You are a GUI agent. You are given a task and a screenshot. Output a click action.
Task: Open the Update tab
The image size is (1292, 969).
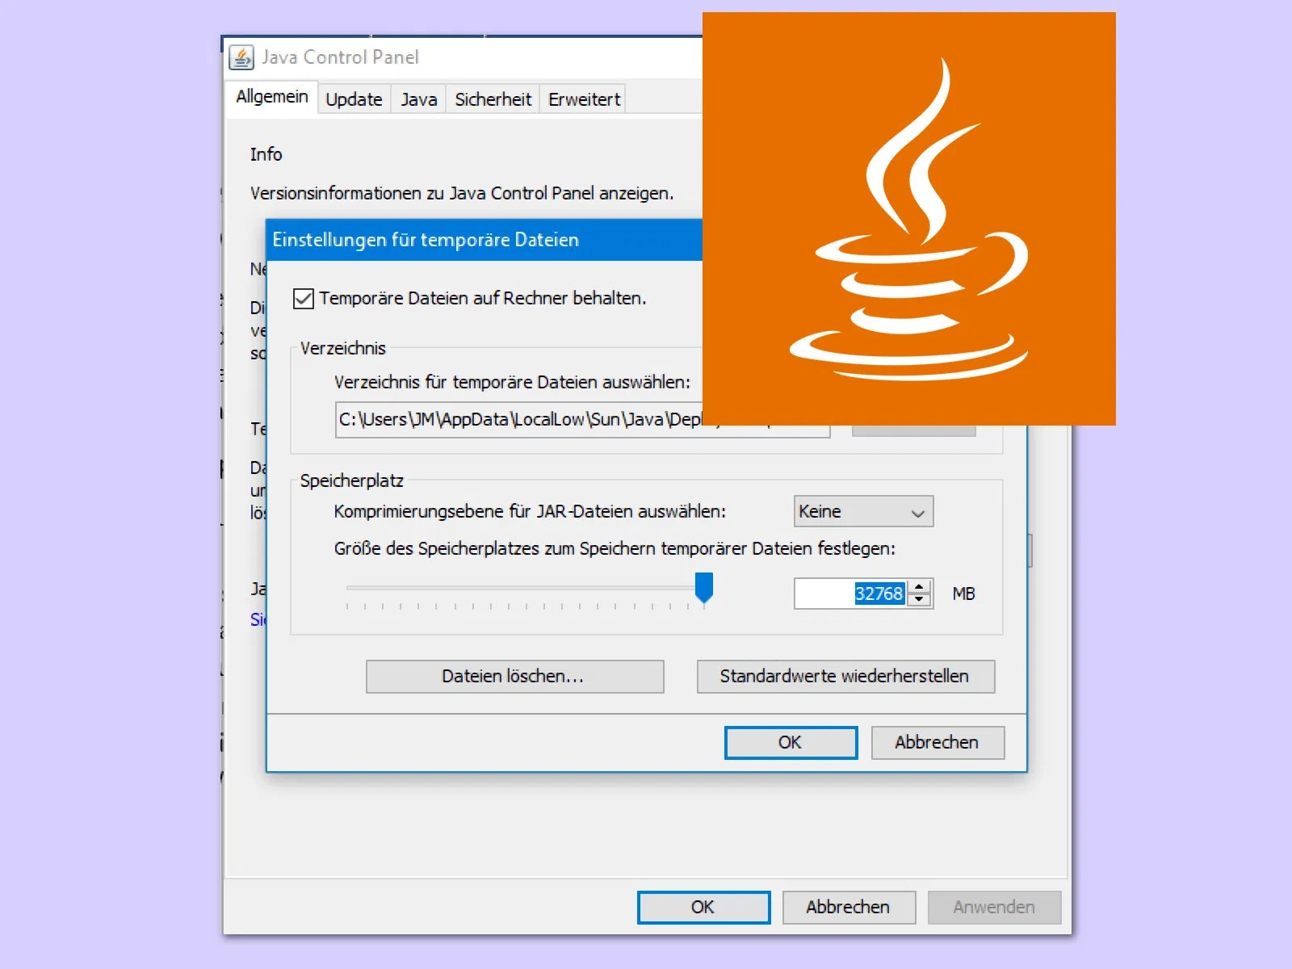[354, 99]
